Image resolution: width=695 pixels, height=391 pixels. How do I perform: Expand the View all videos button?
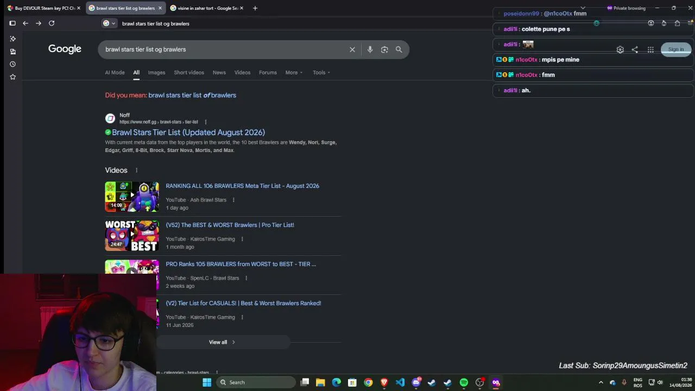click(x=222, y=342)
